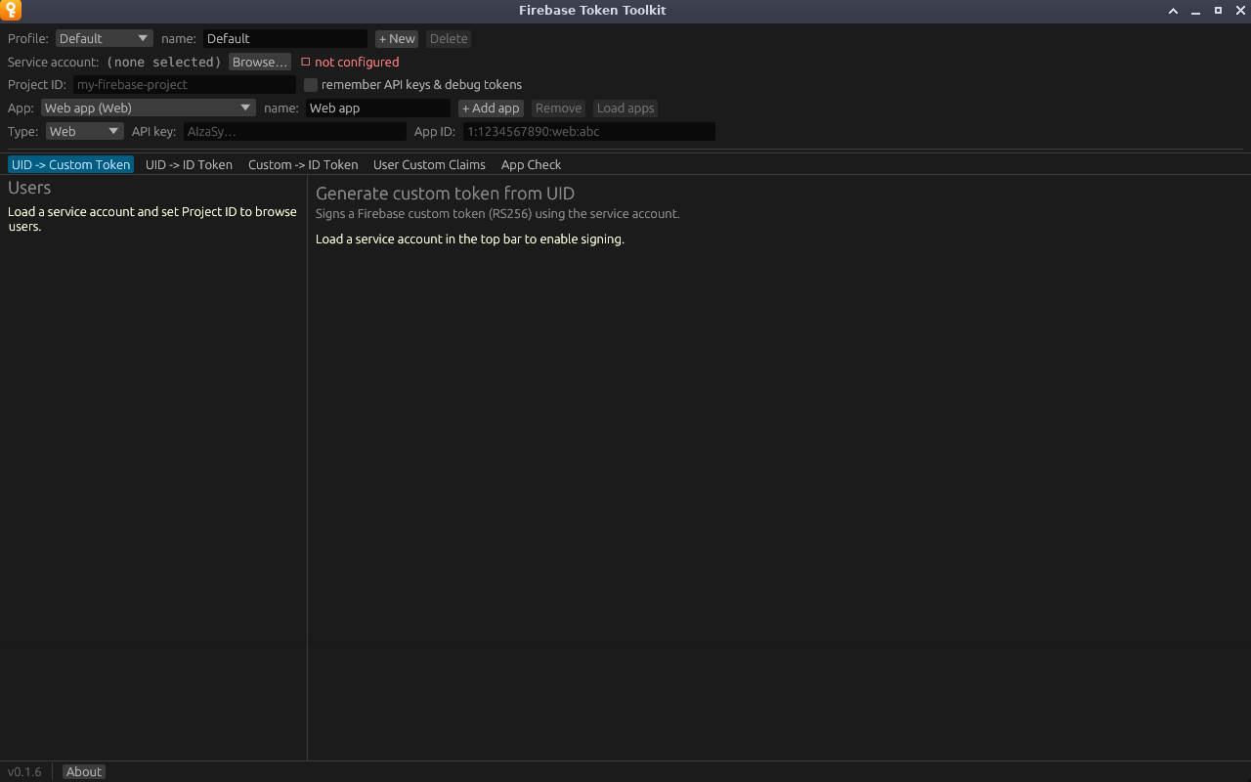Expand the App selection combo box

pos(149,109)
